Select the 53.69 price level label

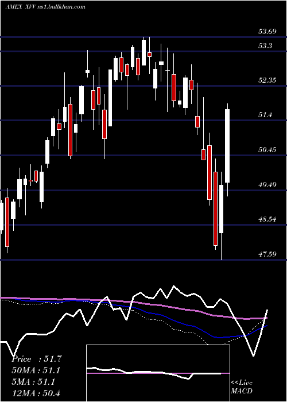(x=267, y=32)
